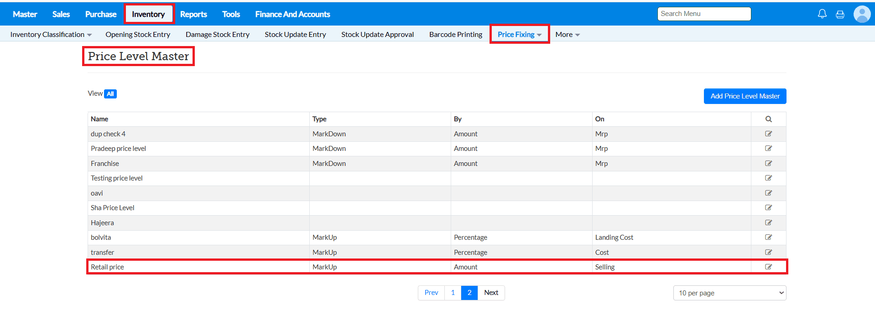Open the Reports menu
The height and width of the screenshot is (315, 875).
(x=193, y=14)
